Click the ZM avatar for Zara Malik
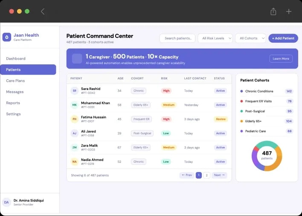Screen dimensions: 302x216 pyautogui.click(x=74, y=147)
